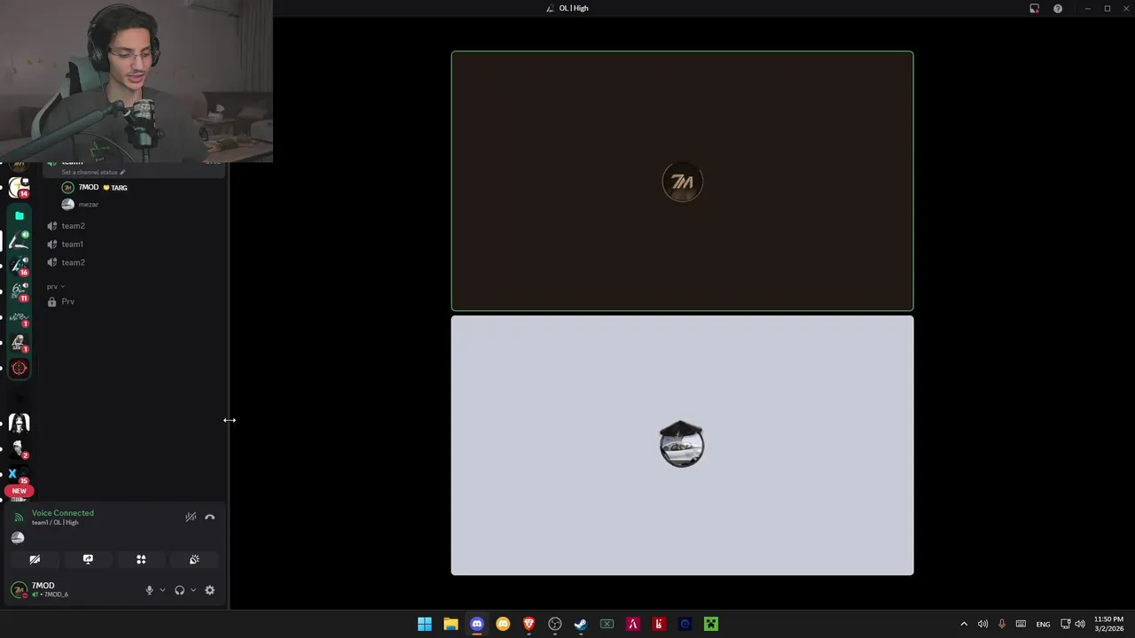The width and height of the screenshot is (1135, 638).
Task: Mute the microphone
Action: [149, 590]
